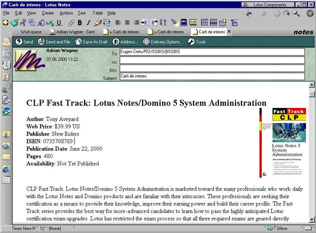The width and height of the screenshot is (316, 233).
Task: Toggle underline text formatting
Action: point(59,22)
